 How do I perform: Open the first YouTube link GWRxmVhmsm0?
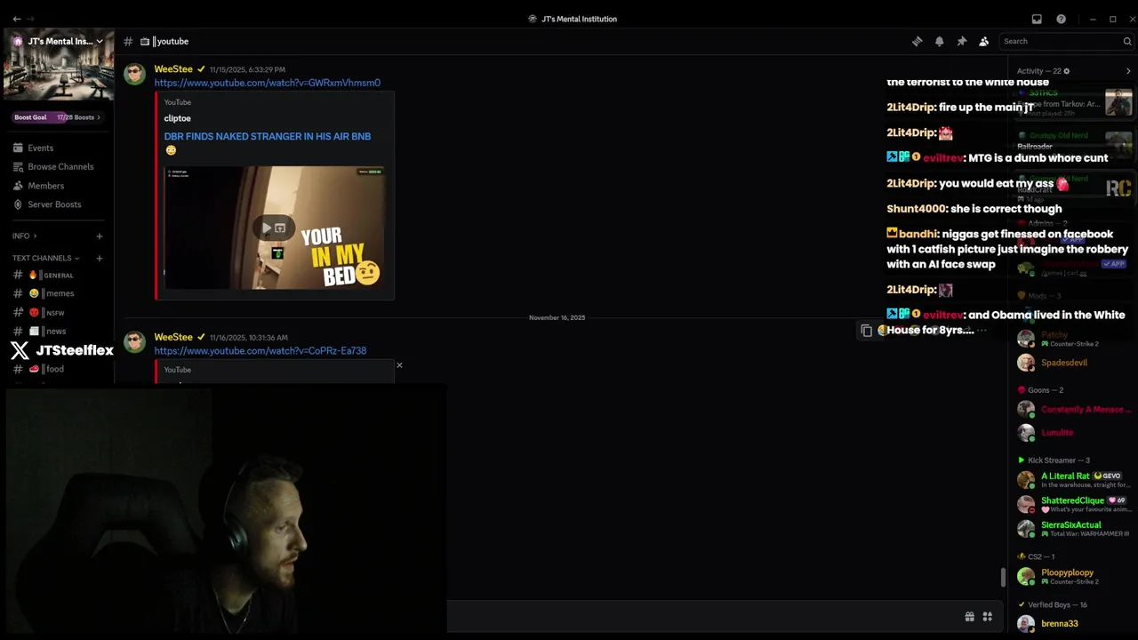pyautogui.click(x=267, y=83)
